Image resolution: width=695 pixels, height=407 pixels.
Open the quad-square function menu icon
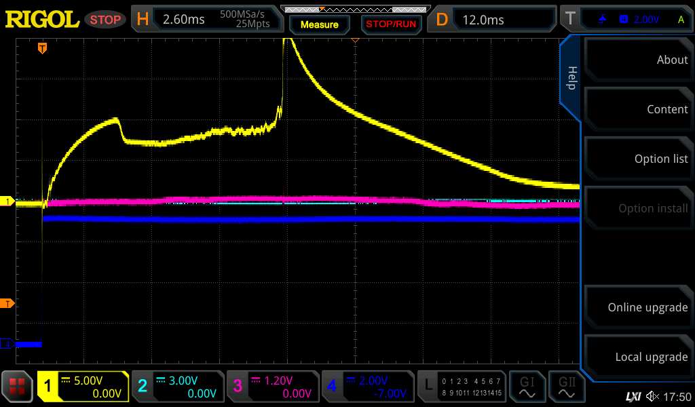click(x=17, y=387)
